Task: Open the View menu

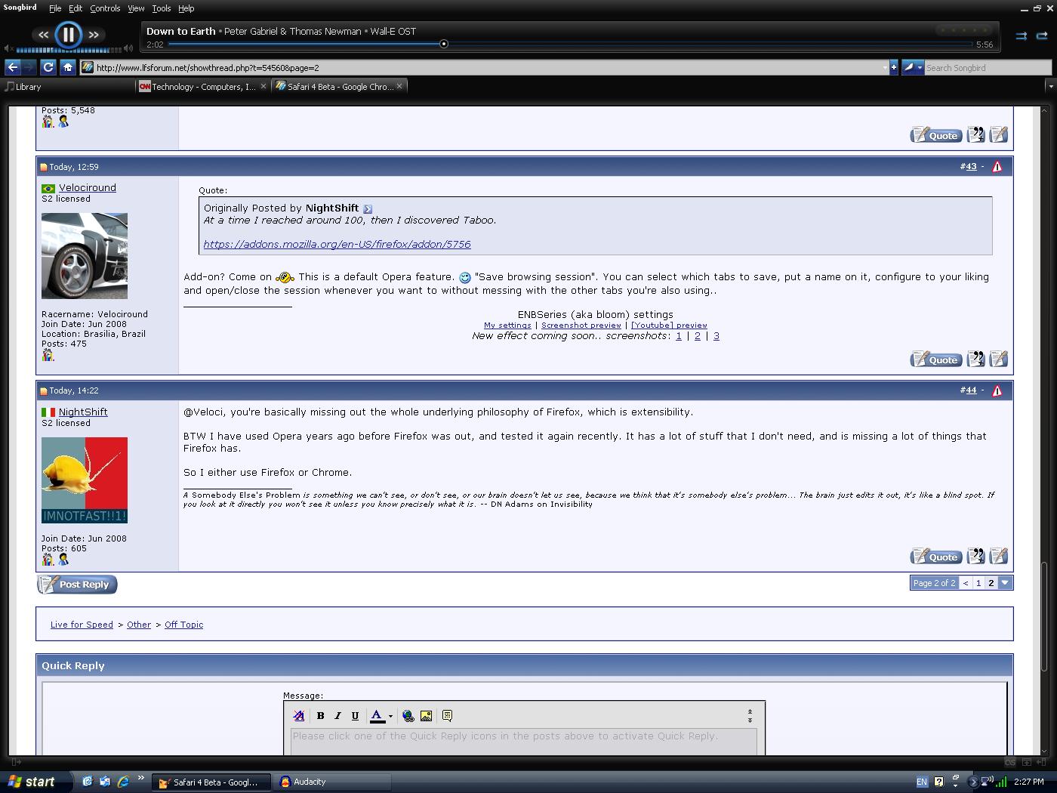Action: click(x=136, y=8)
